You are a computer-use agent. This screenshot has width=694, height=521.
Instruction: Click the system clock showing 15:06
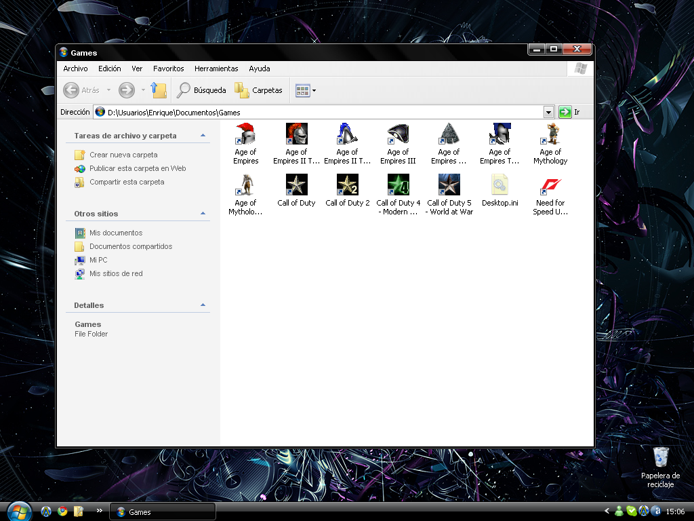coord(675,512)
